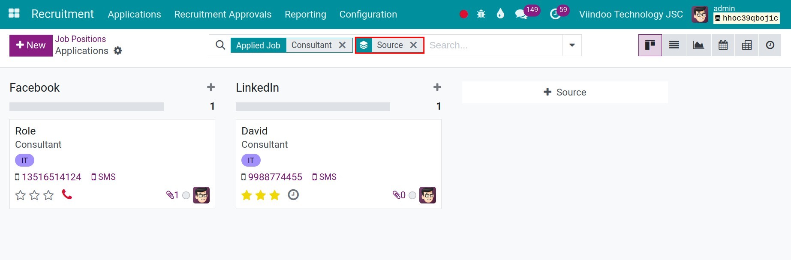Create a New application
This screenshot has width=791, height=260.
(31, 45)
